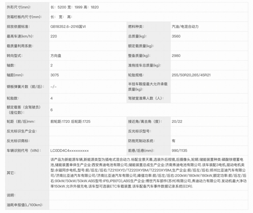Click the empty 油耗申报值 value cell
The height and width of the screenshot is (213, 253).
(148, 205)
